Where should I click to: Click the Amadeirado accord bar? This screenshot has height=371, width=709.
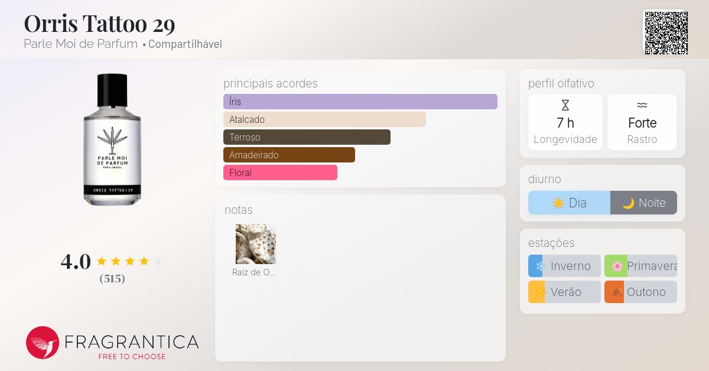[289, 155]
